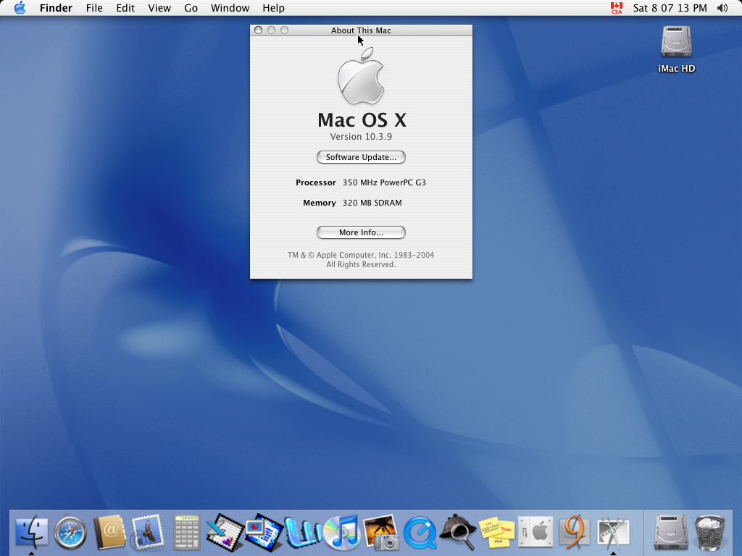The height and width of the screenshot is (556, 742).
Task: Click the "Mac OS X" heading
Action: pyautogui.click(x=362, y=120)
